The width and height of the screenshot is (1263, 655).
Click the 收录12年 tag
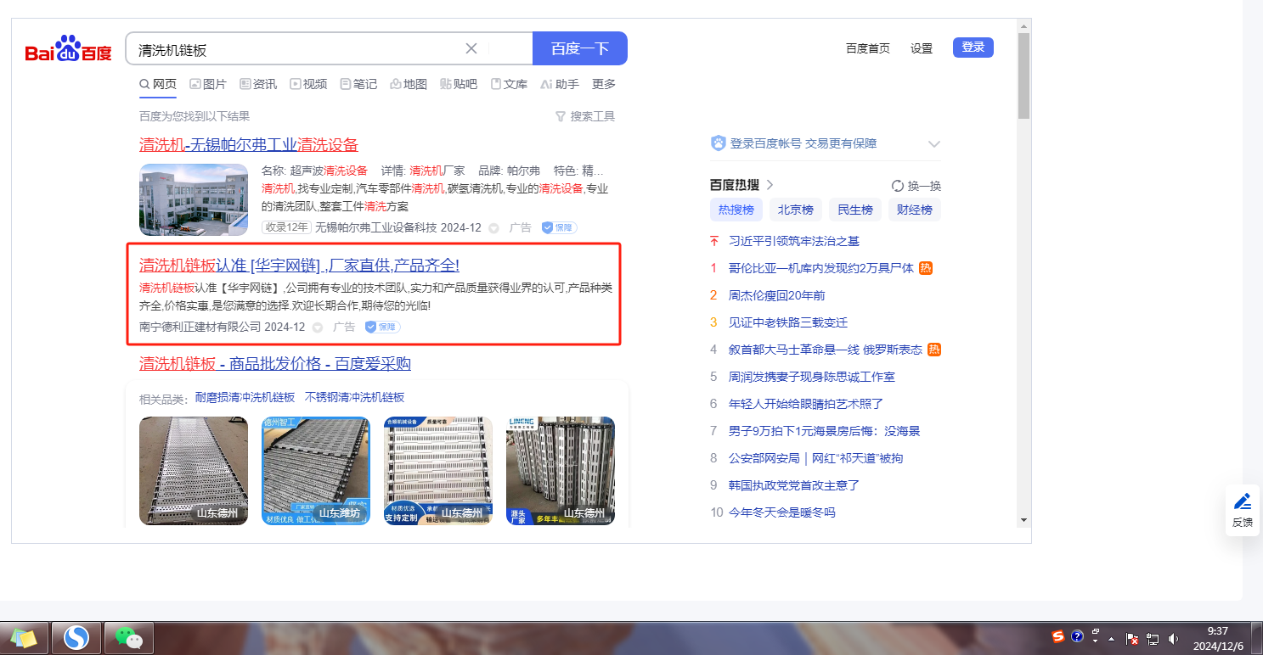287,227
